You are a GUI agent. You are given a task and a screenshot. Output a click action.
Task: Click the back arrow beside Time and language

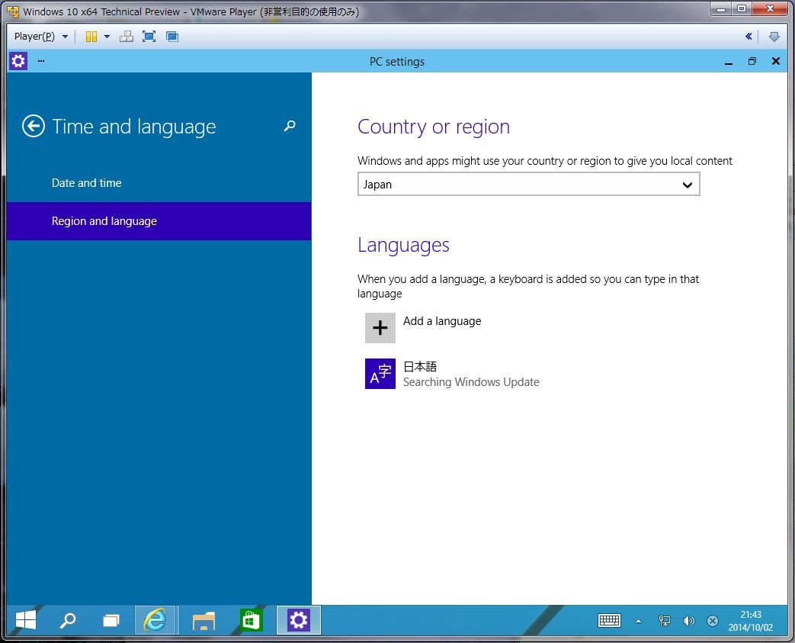coord(34,127)
